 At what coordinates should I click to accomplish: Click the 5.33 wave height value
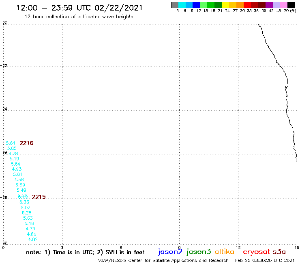(x=24, y=202)
